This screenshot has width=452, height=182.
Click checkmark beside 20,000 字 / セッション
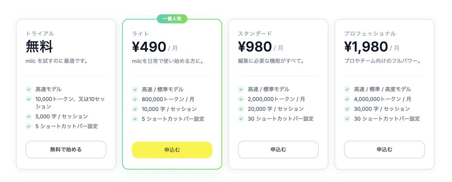click(x=241, y=109)
